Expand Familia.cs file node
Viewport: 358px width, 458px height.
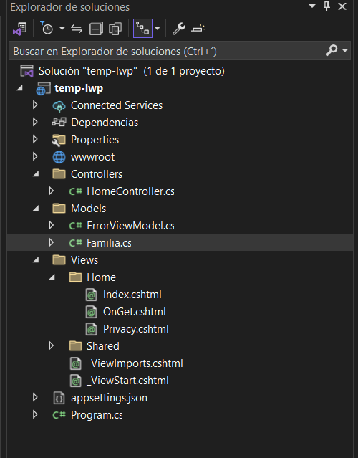pyautogui.click(x=52, y=242)
